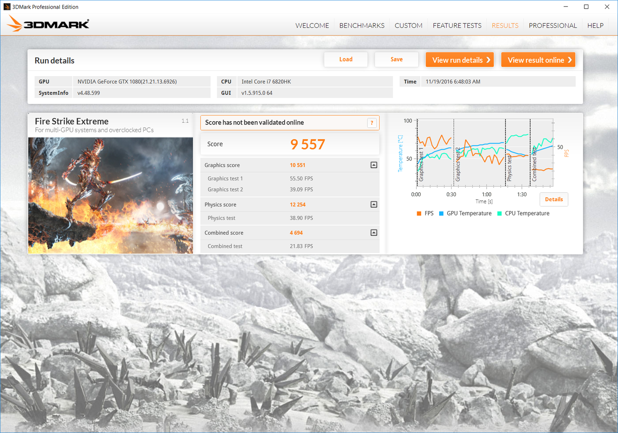Click the 'Score has not been validated online' notice
The height and width of the screenshot is (433, 618).
[254, 123]
